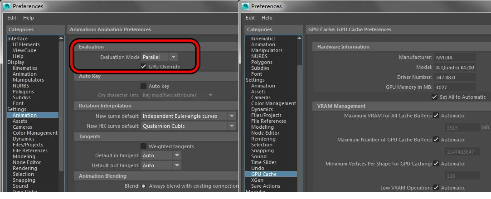
Task: Collapse the Hardware Information section header
Action: click(x=402, y=47)
